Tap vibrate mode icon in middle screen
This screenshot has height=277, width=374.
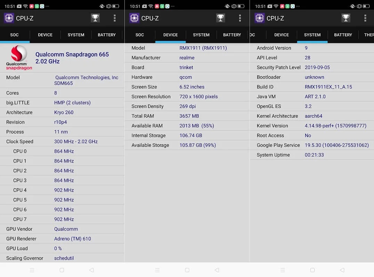[x=234, y=6]
